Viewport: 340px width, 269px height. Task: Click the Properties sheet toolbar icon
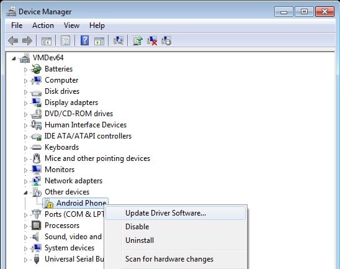click(x=66, y=40)
